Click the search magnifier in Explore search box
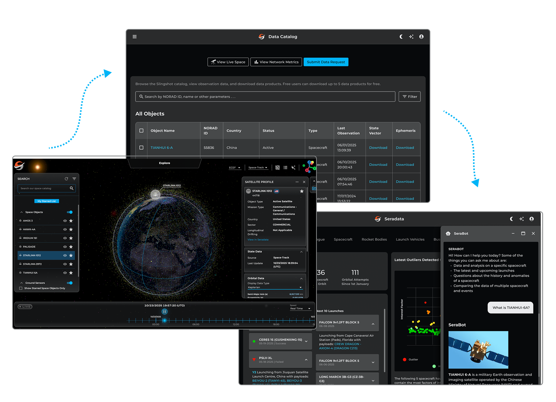This screenshot has width=556, height=402. click(71, 188)
